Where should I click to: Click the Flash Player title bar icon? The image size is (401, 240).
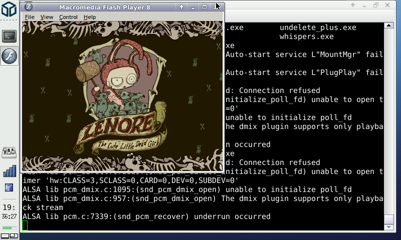click(29, 7)
